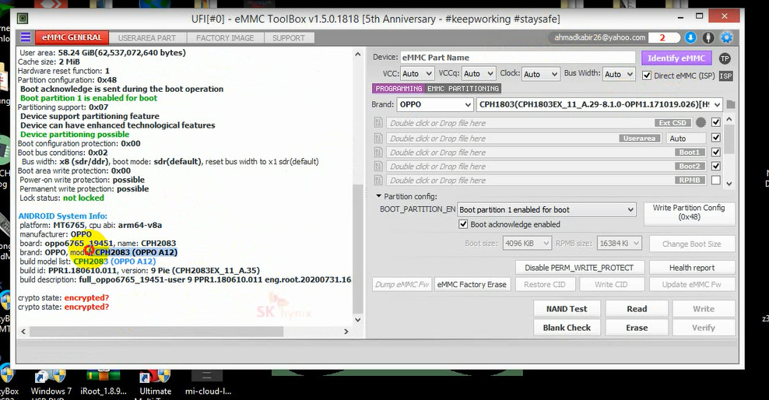Open the Windows 7 USB DVD desktop shortcut

click(x=51, y=384)
